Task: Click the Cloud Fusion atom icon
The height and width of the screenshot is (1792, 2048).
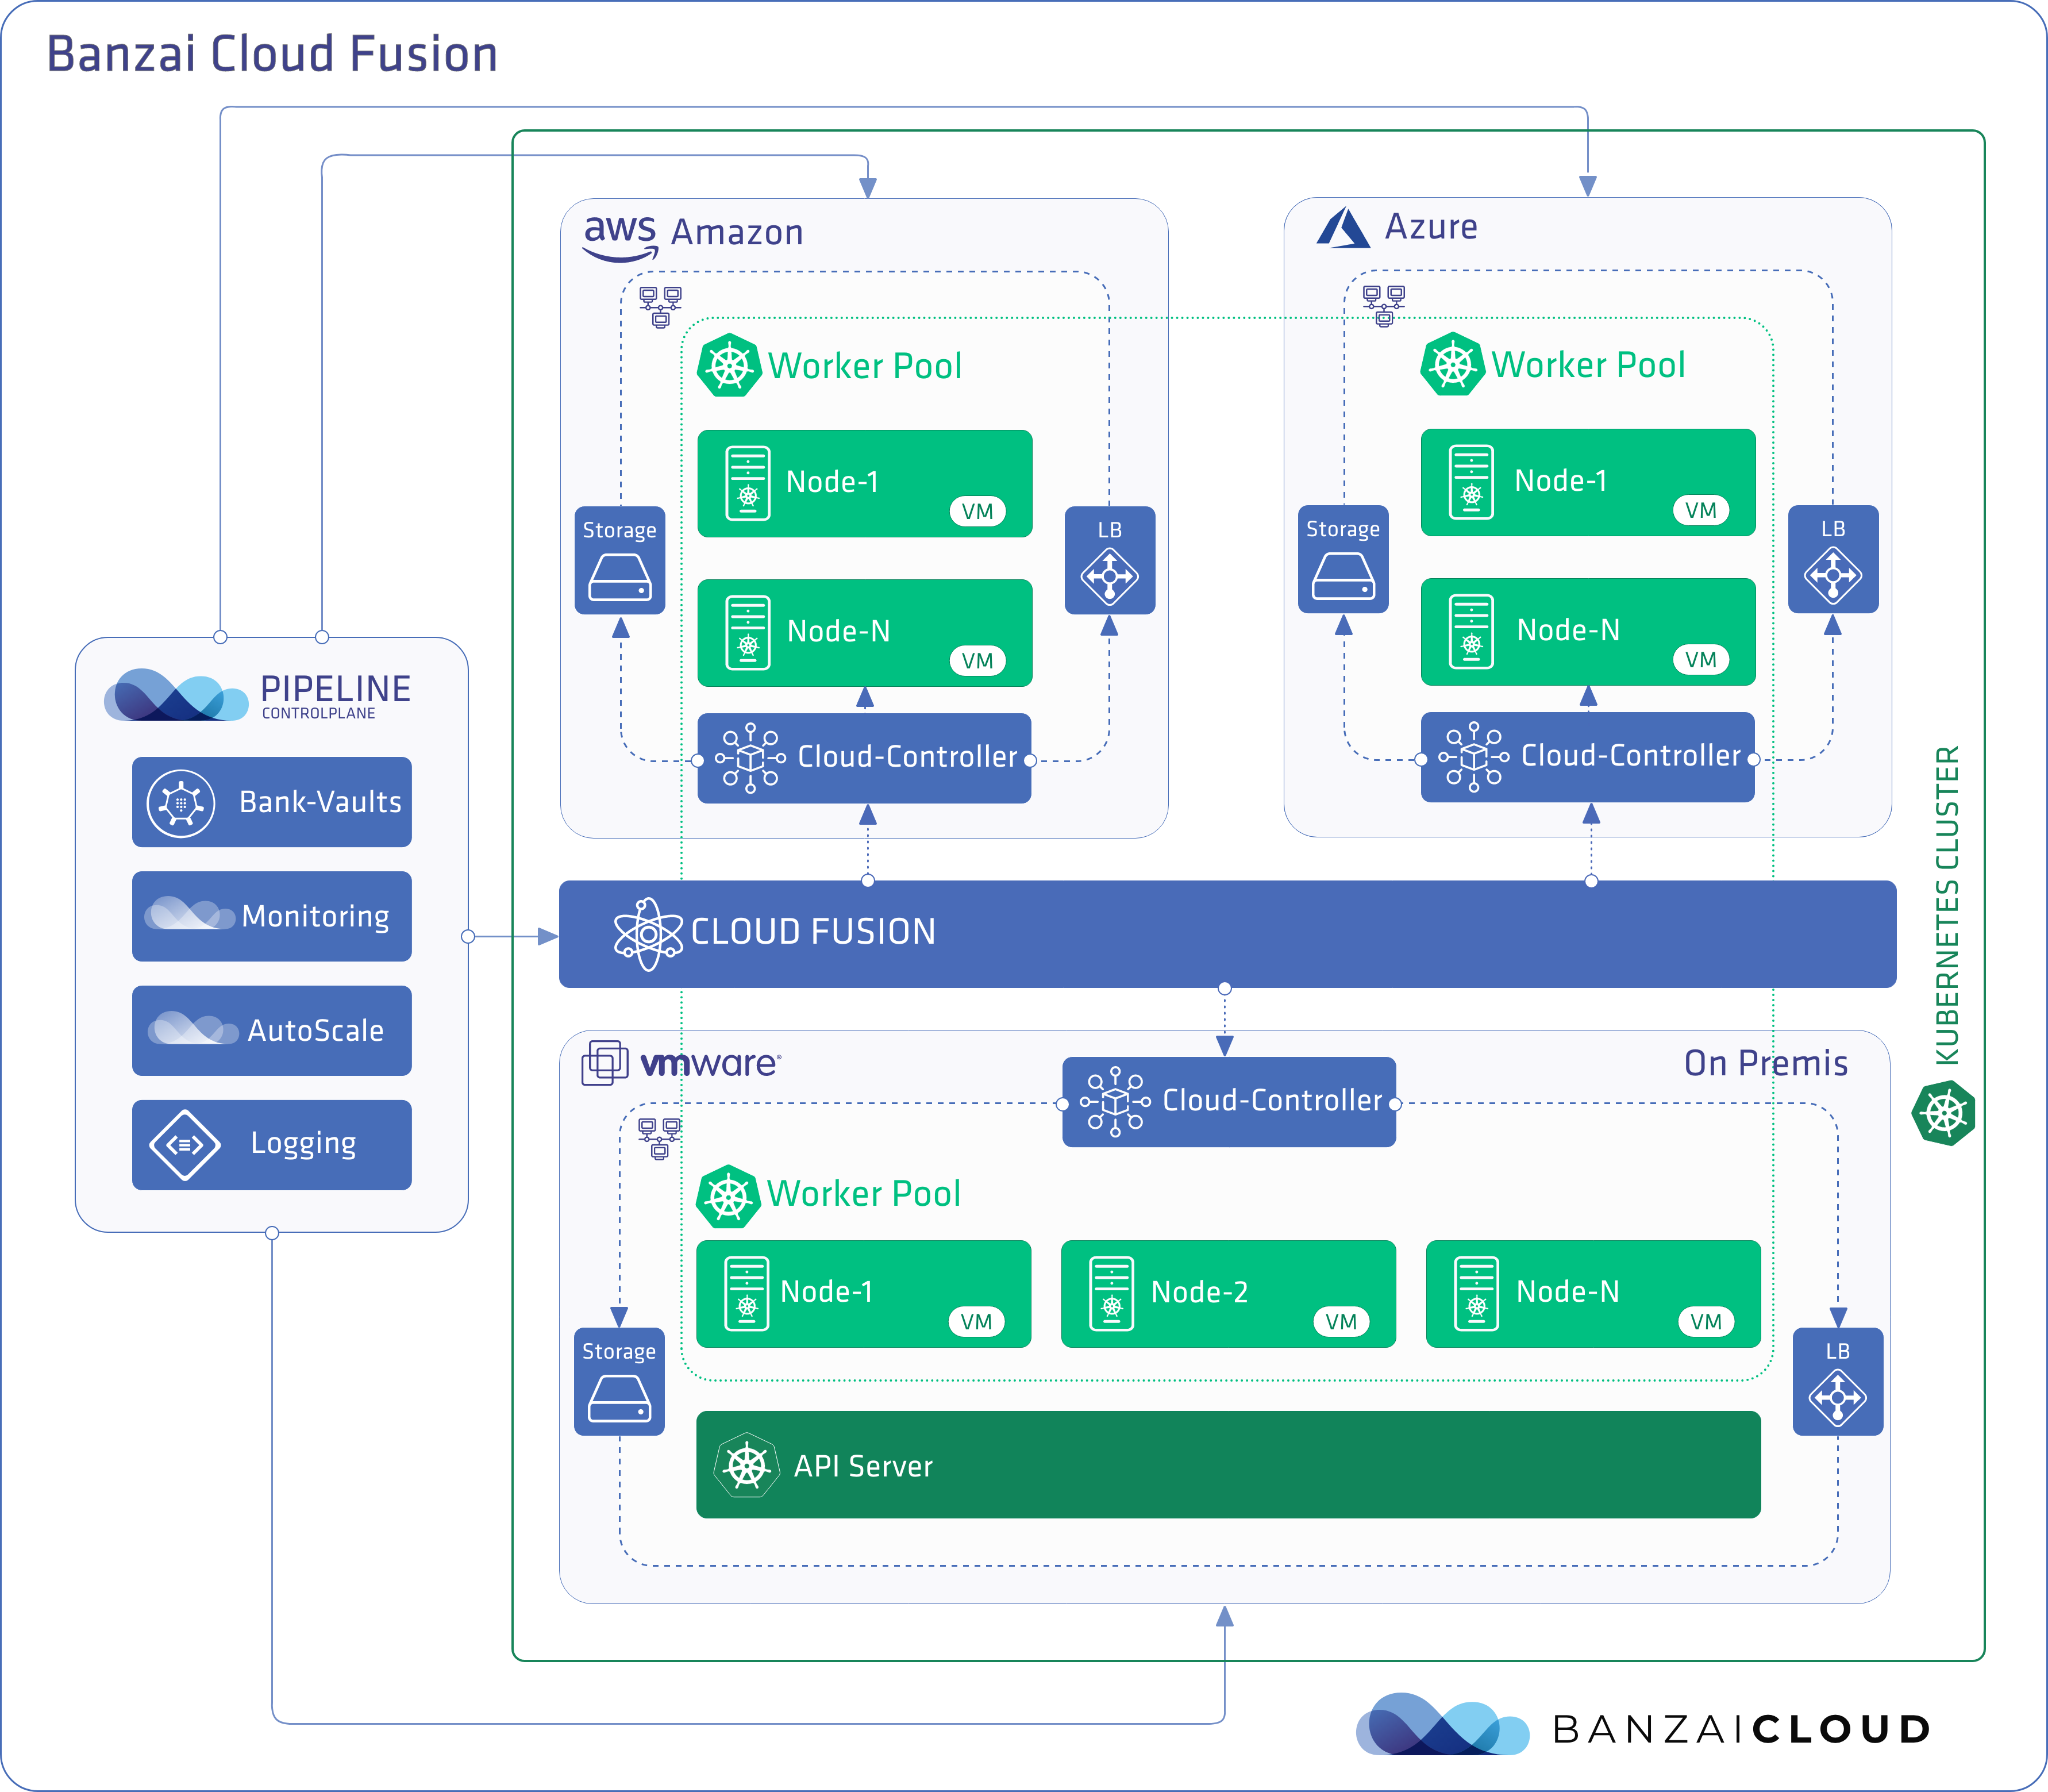Action: (x=648, y=934)
